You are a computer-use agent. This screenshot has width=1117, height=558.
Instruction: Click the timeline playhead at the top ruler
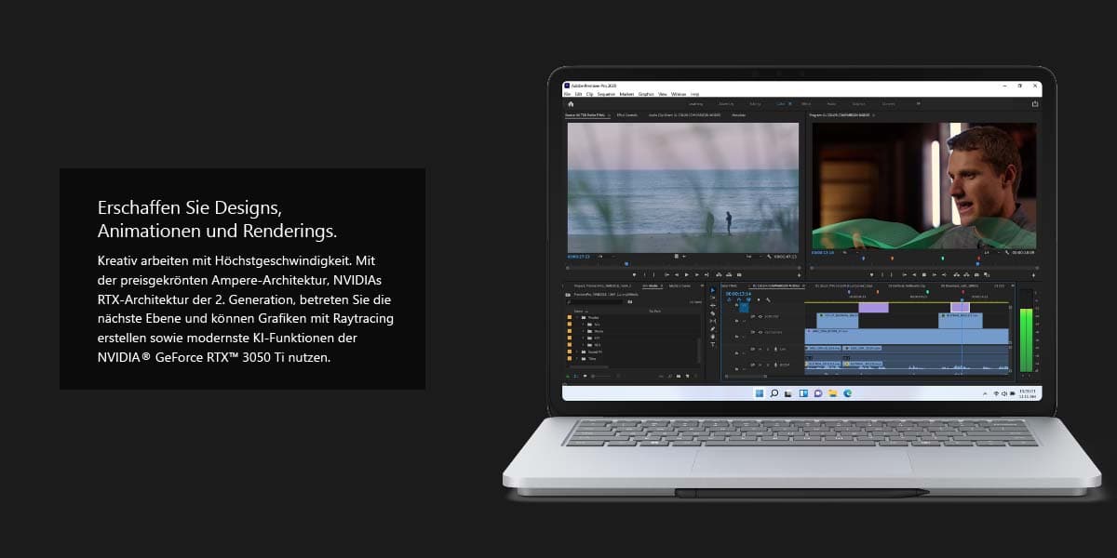[x=963, y=298]
